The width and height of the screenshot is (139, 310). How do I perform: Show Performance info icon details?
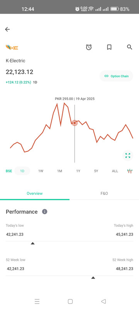[45, 212]
